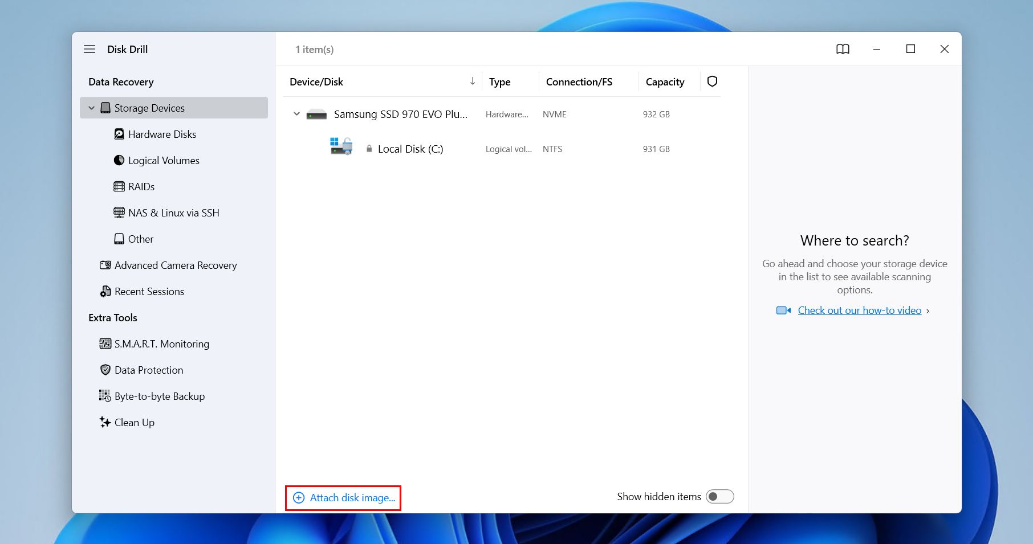
Task: Open Advanced Camera Recovery
Action: 175,265
